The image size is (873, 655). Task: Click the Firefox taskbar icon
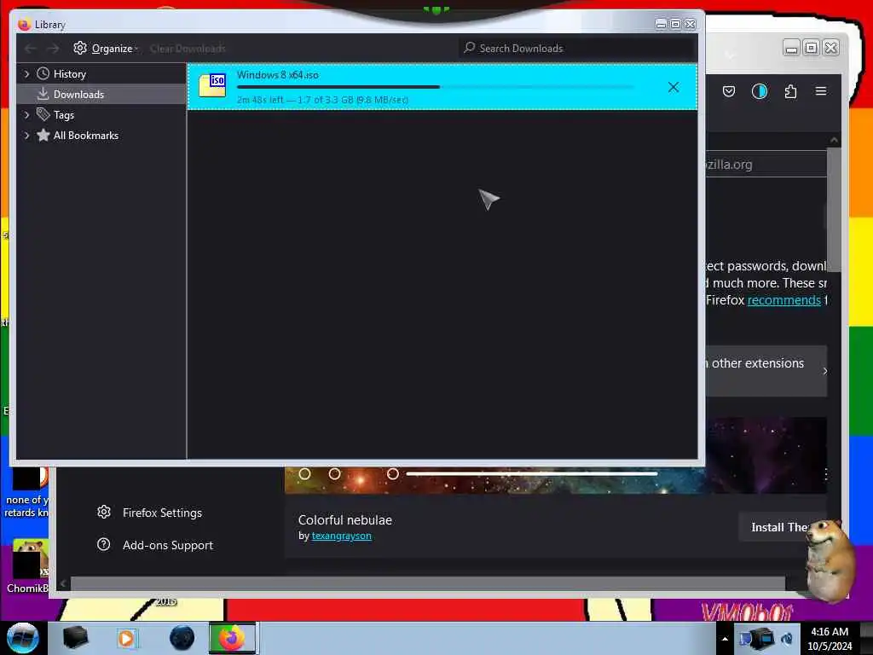(232, 638)
